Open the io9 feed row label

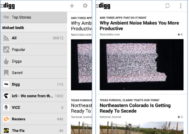pyautogui.click(x=32, y=96)
